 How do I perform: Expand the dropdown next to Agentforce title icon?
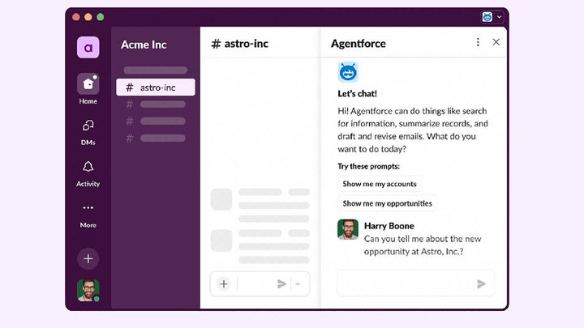click(499, 16)
